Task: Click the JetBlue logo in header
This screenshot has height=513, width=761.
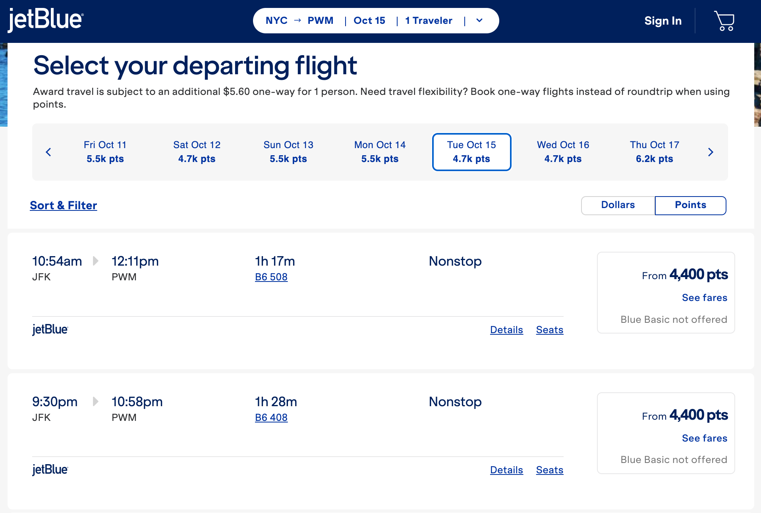Action: (45, 20)
